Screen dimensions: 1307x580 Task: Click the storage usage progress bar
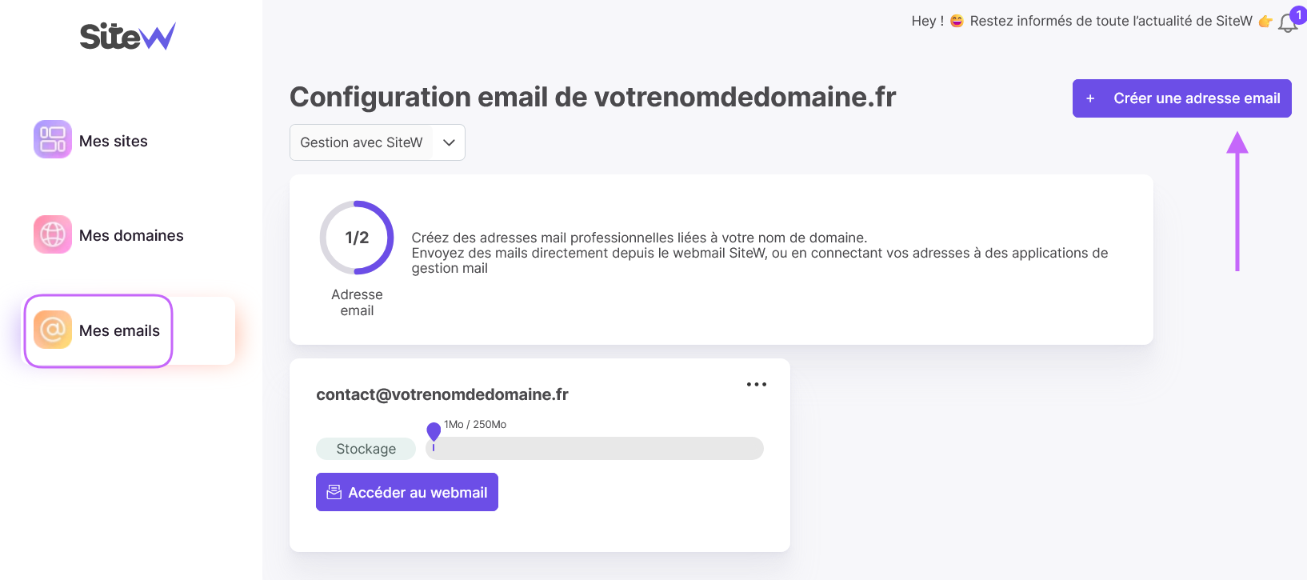[x=596, y=448]
